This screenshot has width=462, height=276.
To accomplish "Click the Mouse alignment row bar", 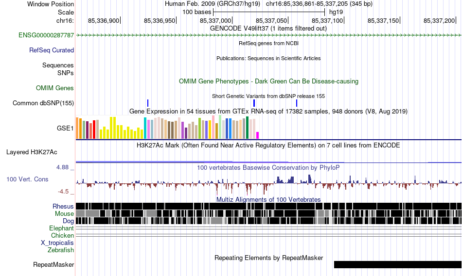I will pyautogui.click(x=269, y=213).
